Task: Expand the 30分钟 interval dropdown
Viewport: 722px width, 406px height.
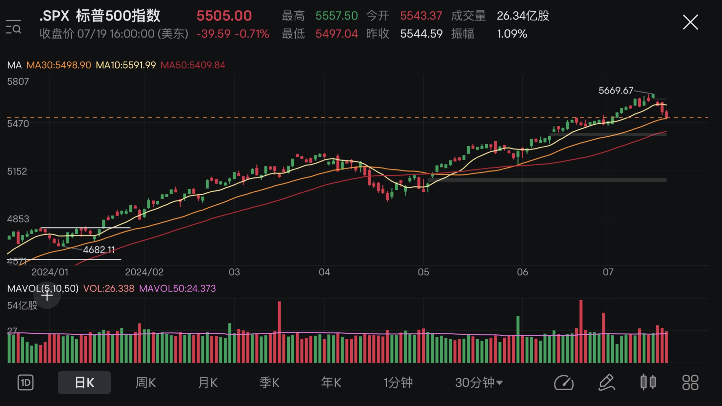Action: (x=479, y=383)
